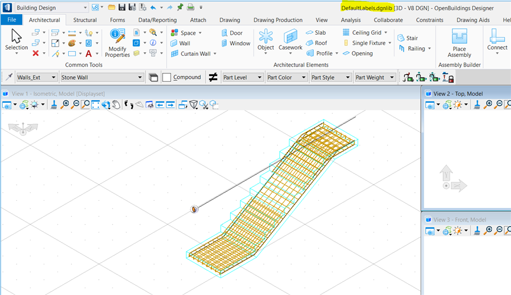Open the Walls_Ext family dropdown
The width and height of the screenshot is (511, 295).
[x=54, y=77]
